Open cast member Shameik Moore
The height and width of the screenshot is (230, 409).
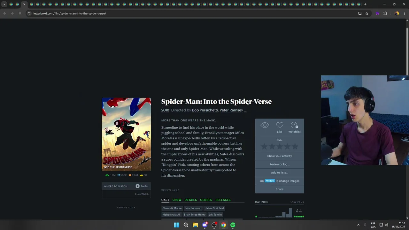172,208
